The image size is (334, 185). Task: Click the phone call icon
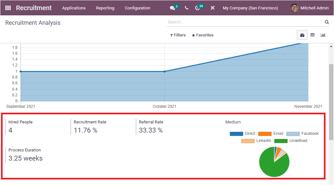pos(187,8)
